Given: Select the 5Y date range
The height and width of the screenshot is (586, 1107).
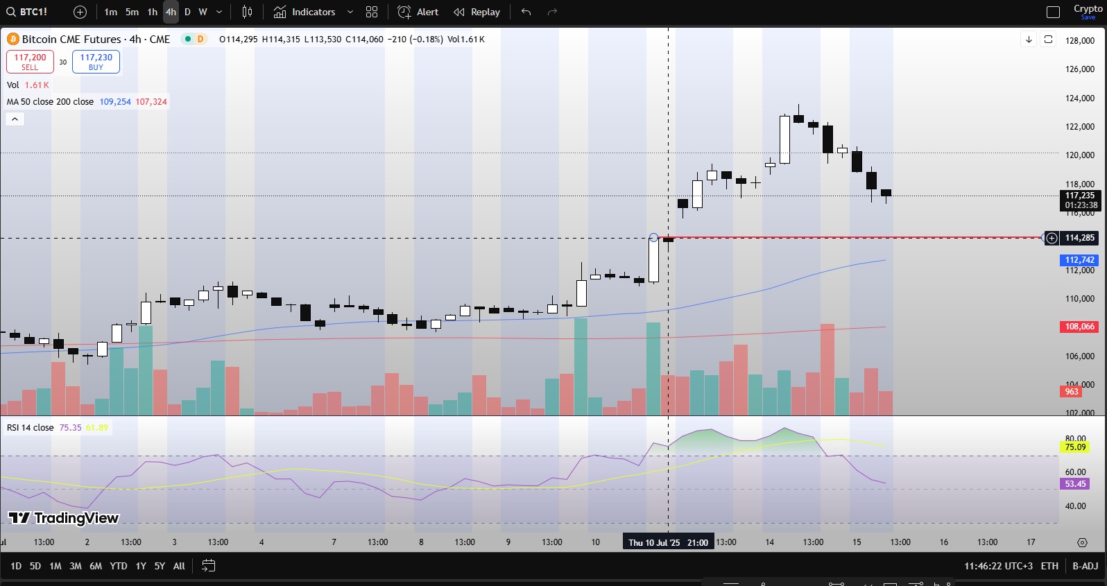Looking at the screenshot, I should [x=160, y=566].
